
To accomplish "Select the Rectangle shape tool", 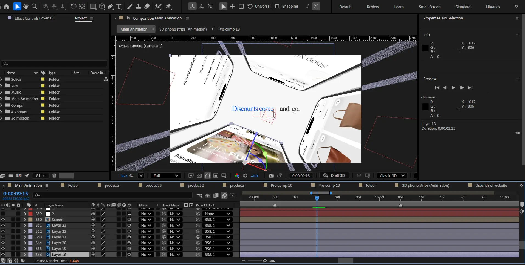I will 93,6.
